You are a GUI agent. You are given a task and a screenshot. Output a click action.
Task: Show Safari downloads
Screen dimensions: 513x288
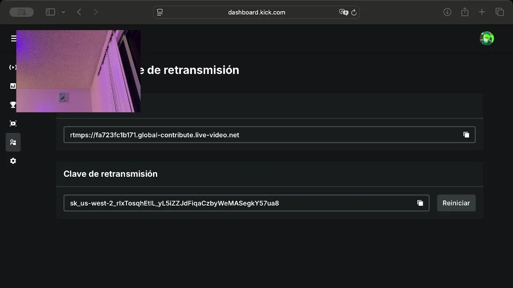(x=447, y=12)
